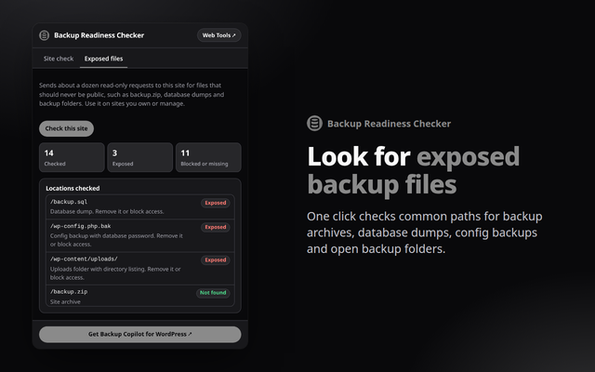Click the Exposed badge for /wp-config.php.bak
595x372 pixels.
216,227
